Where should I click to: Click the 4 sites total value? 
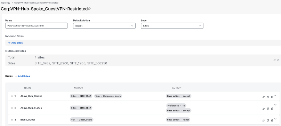point(40,57)
